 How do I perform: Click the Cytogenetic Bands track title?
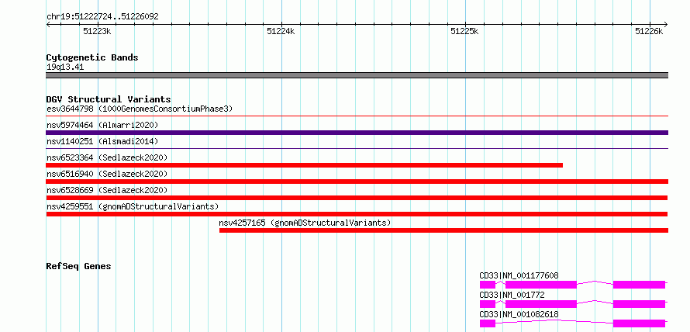pyautogui.click(x=92, y=57)
